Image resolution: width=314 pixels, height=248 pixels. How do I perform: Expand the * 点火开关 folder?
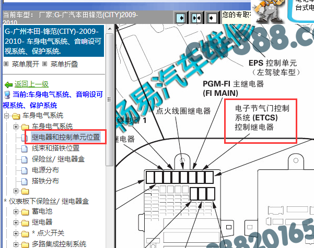point(16,233)
